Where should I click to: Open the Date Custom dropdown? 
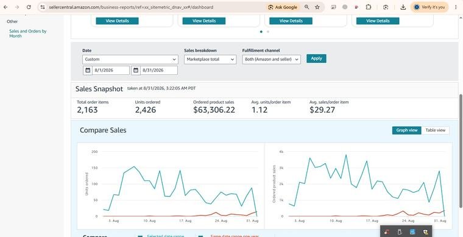coord(130,59)
